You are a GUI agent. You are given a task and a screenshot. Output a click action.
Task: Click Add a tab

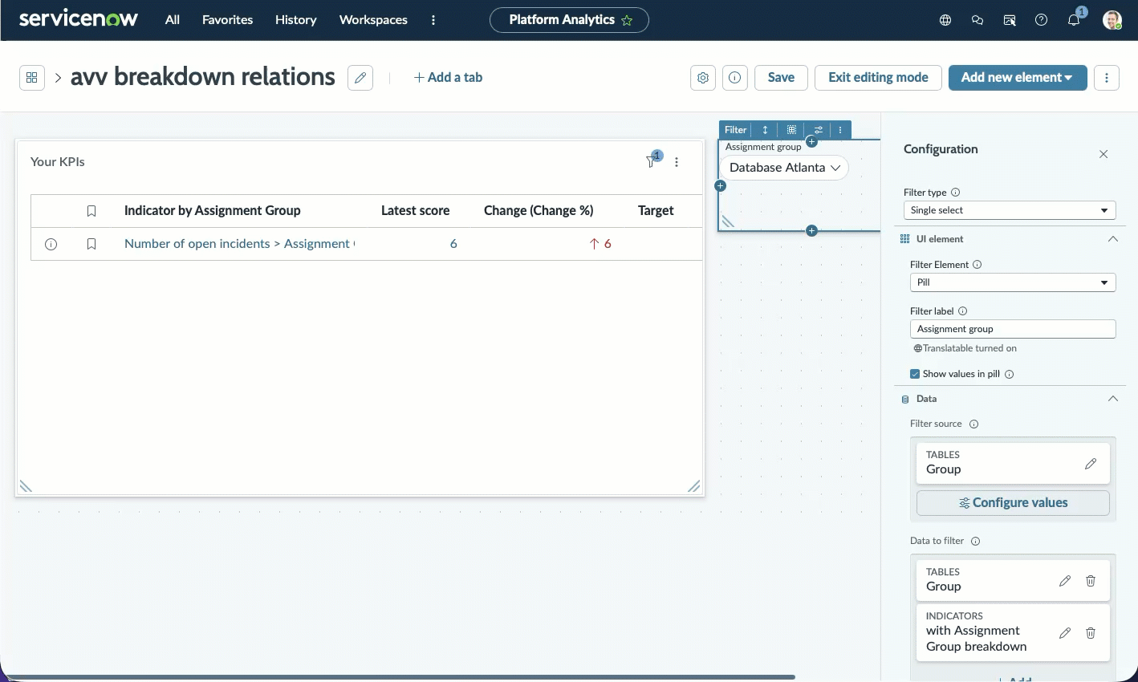coord(448,78)
